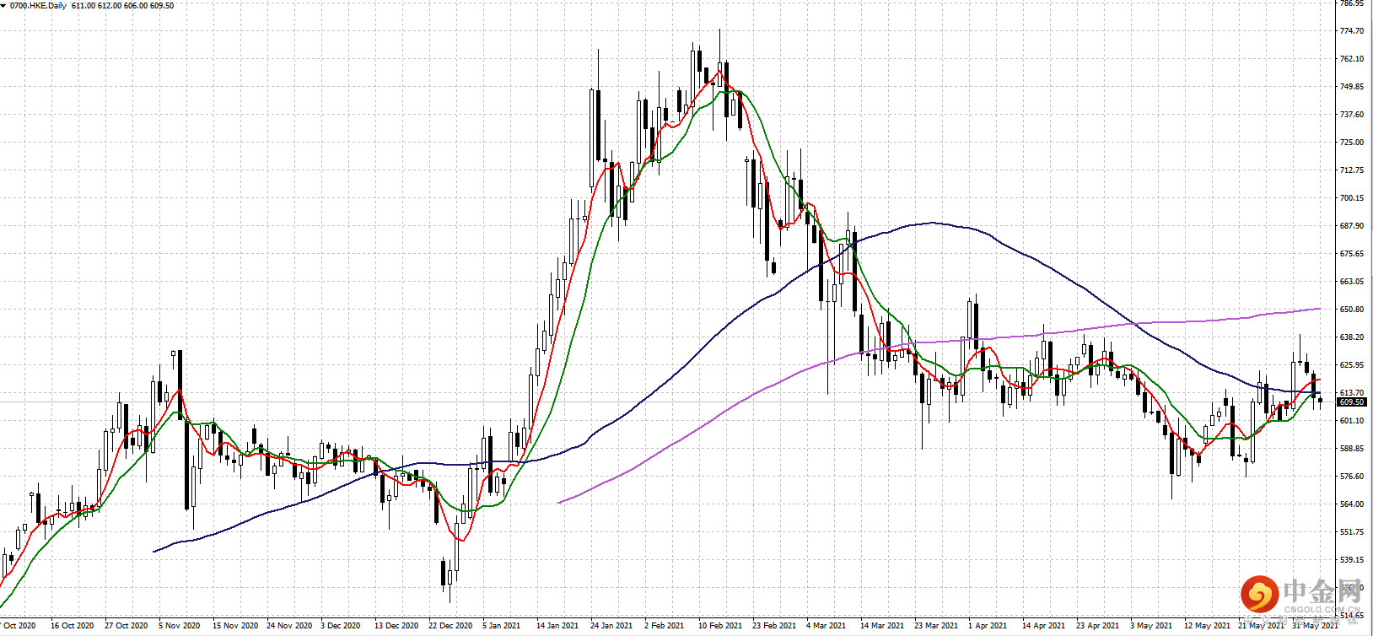This screenshot has width=1373, height=636.
Task: Select the 0700.HKE,Daily chart title text
Action: (x=39, y=6)
